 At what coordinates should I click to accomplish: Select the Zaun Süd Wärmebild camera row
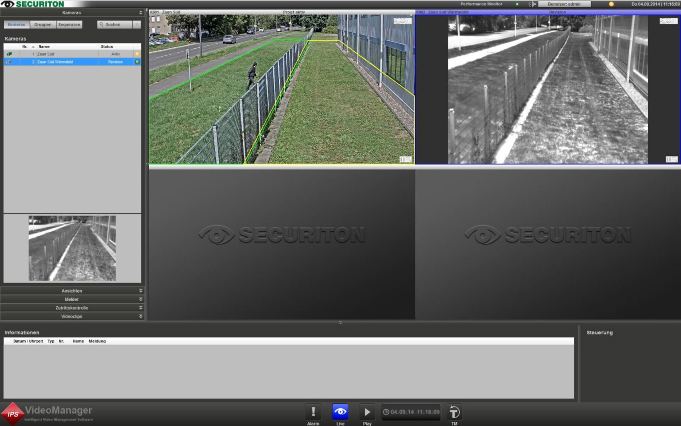coord(72,62)
